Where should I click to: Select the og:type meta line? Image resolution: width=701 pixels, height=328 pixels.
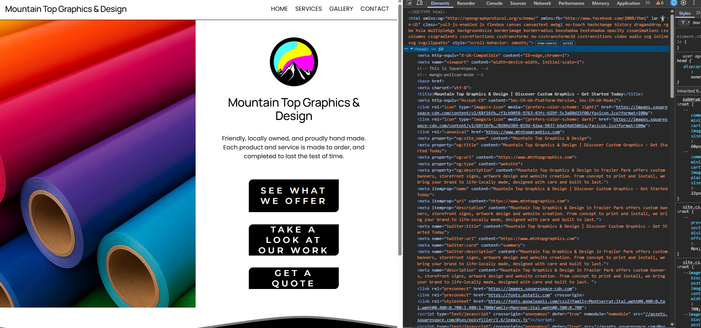pyautogui.click(x=470, y=164)
